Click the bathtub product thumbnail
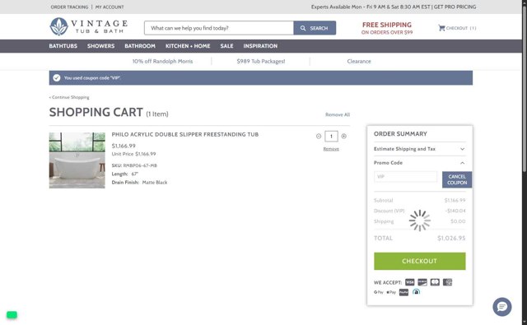Screen dimensions: 527x325 coord(77,160)
